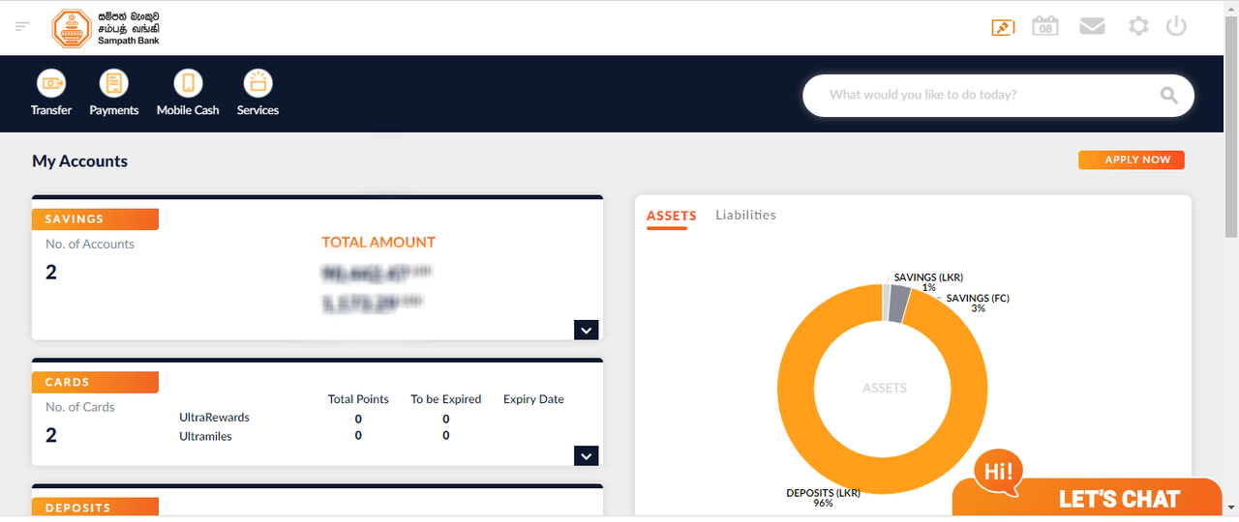1239x522 pixels.
Task: Open the Payments menu
Action: click(114, 93)
